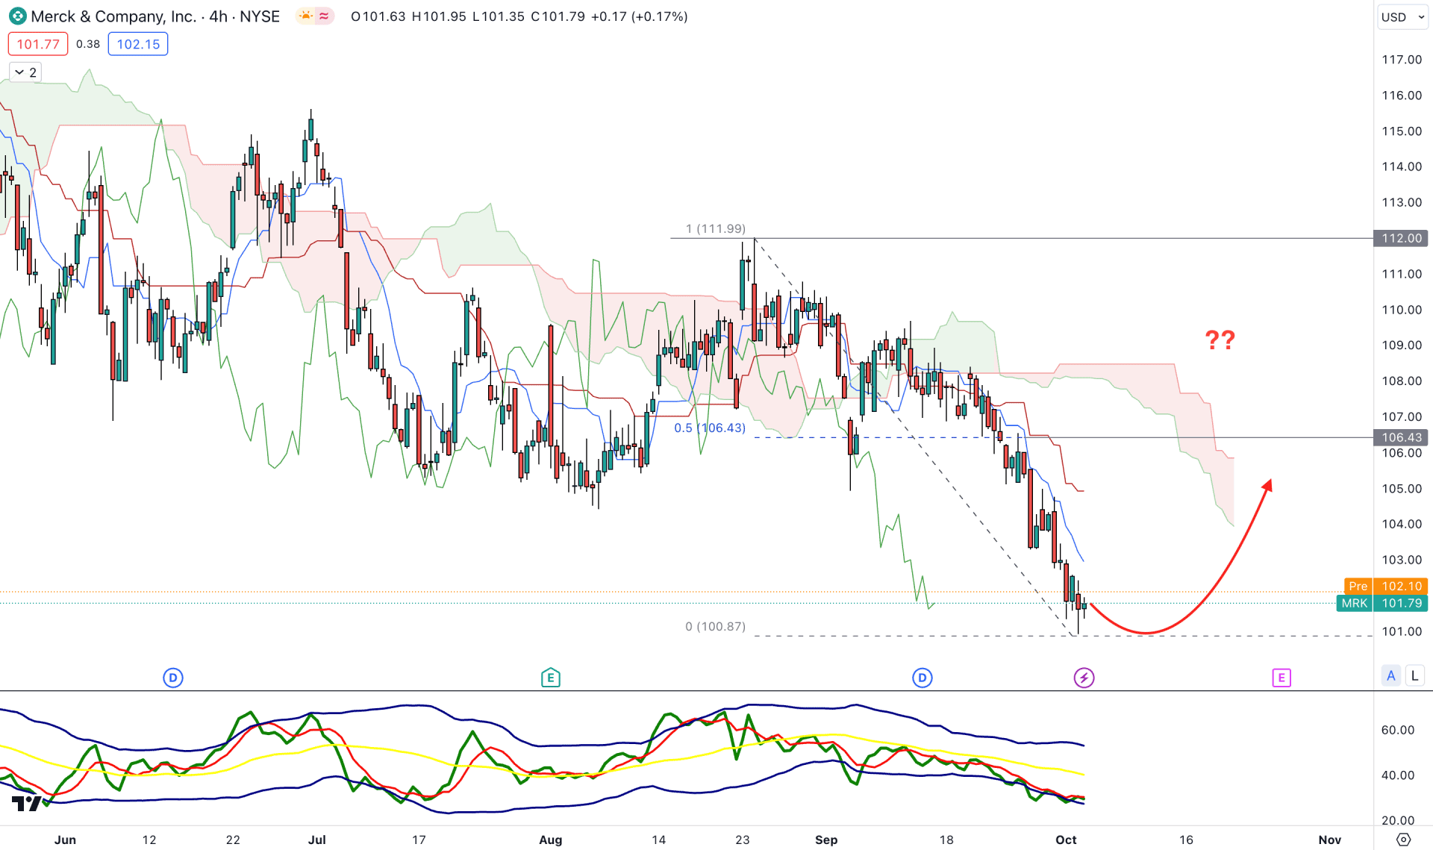The width and height of the screenshot is (1433, 850).
Task: Click the Fib 0.5 (106.43) label
Action: (710, 428)
